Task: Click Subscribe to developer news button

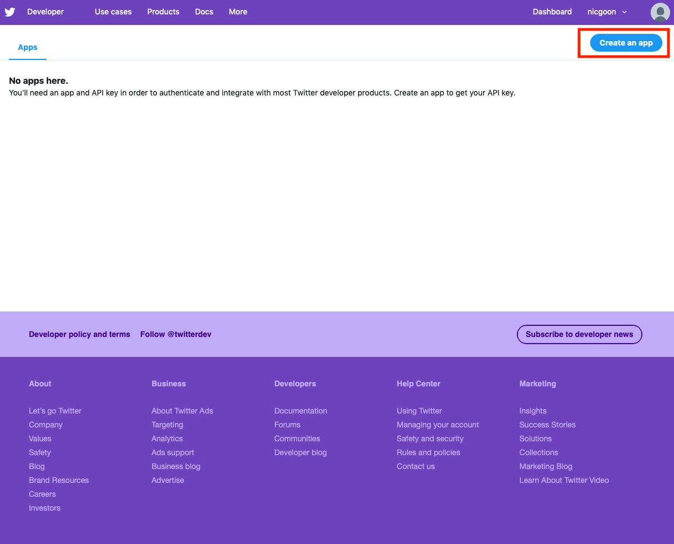Action: click(x=580, y=334)
